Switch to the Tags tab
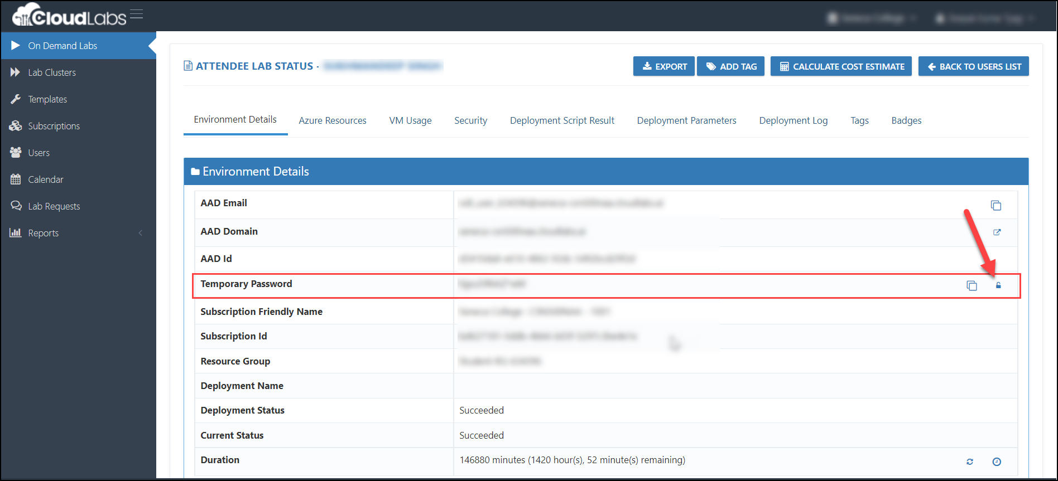 pyautogui.click(x=860, y=120)
